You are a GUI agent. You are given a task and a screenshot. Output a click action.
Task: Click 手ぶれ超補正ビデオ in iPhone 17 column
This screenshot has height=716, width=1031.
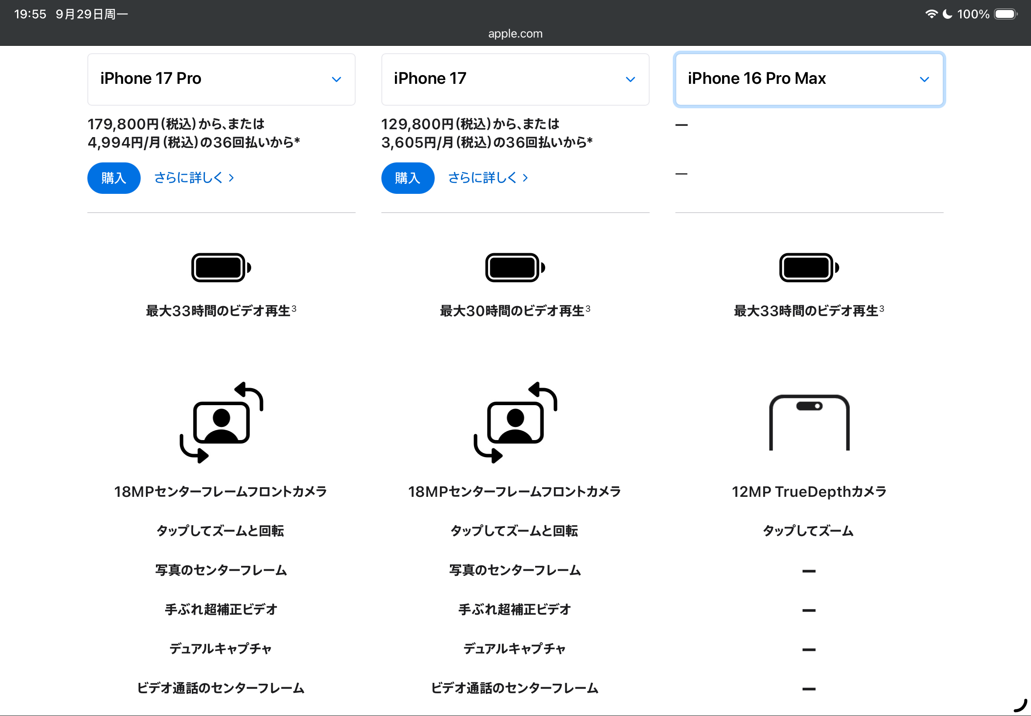point(515,609)
